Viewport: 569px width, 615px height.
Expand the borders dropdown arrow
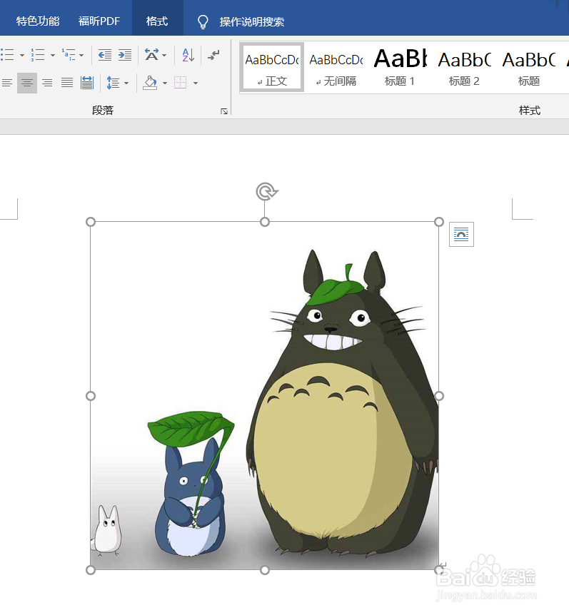tap(196, 83)
